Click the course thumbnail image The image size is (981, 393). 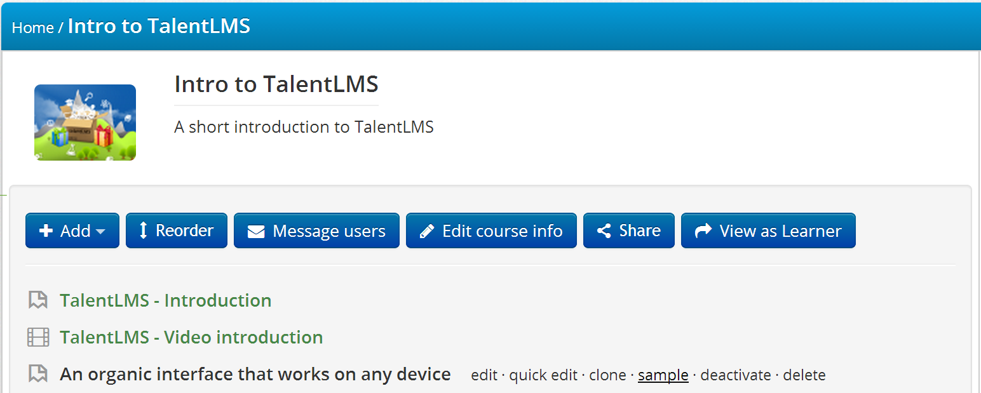point(85,122)
